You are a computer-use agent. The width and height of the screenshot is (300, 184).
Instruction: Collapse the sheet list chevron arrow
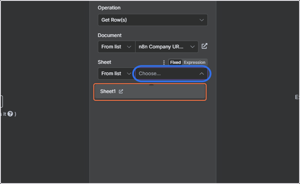tap(201, 74)
